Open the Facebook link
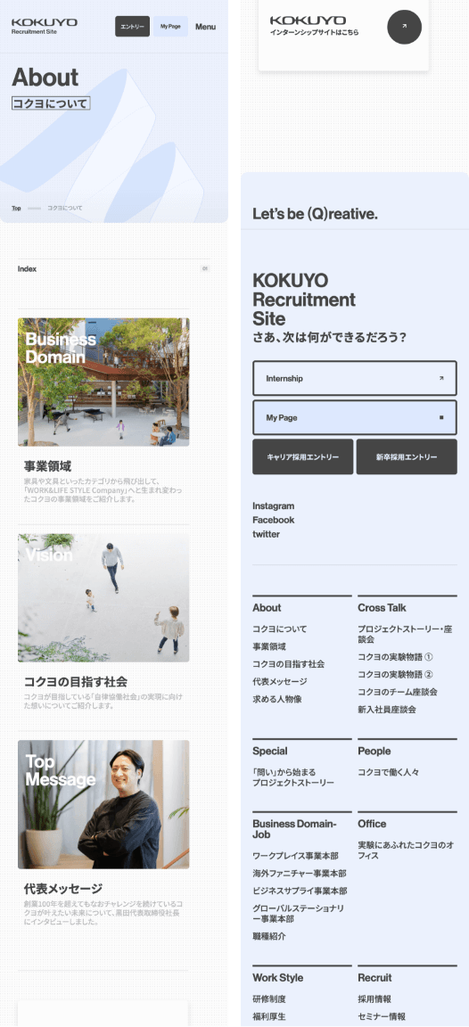This screenshot has width=469, height=1027. pyautogui.click(x=273, y=520)
